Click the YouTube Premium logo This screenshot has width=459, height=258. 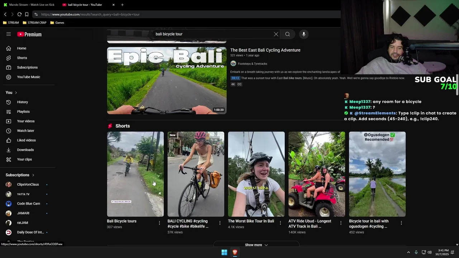click(29, 34)
